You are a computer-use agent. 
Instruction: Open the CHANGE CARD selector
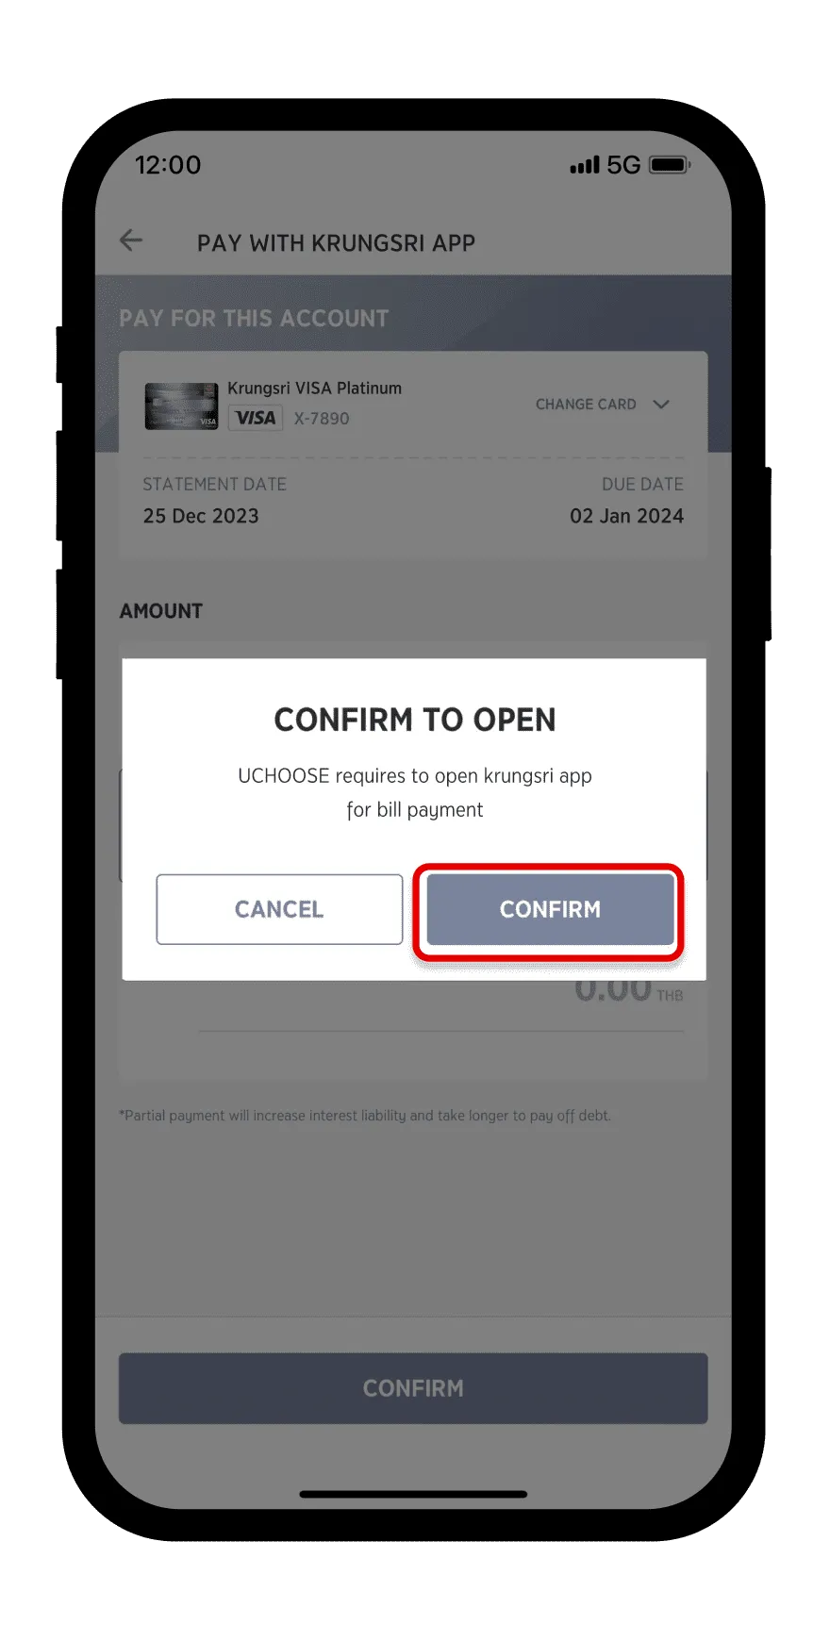click(x=603, y=405)
